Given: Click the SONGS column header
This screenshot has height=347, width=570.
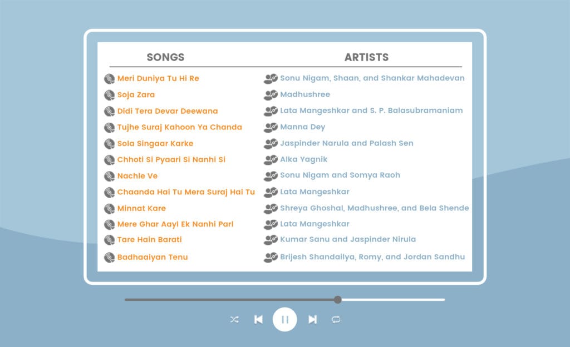Looking at the screenshot, I should coord(165,57).
